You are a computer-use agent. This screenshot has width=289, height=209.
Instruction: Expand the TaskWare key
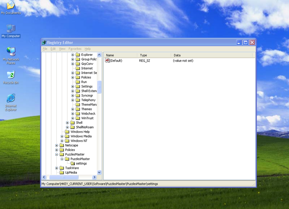(x=57, y=168)
